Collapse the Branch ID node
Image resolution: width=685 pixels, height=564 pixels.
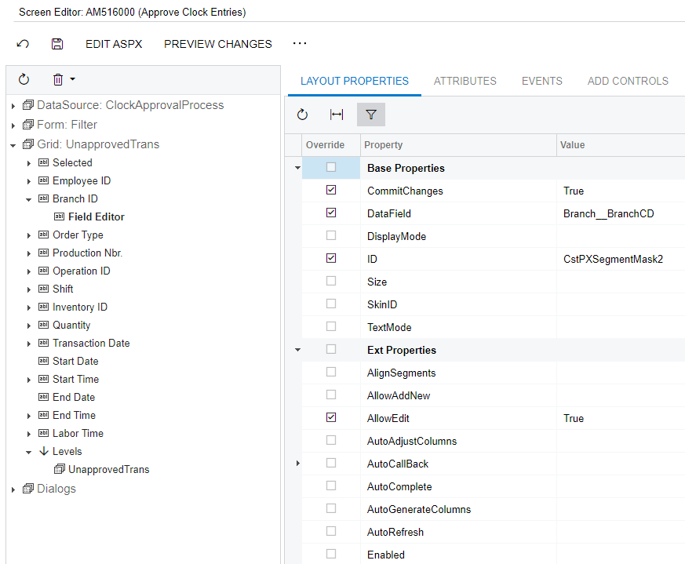pyautogui.click(x=29, y=200)
